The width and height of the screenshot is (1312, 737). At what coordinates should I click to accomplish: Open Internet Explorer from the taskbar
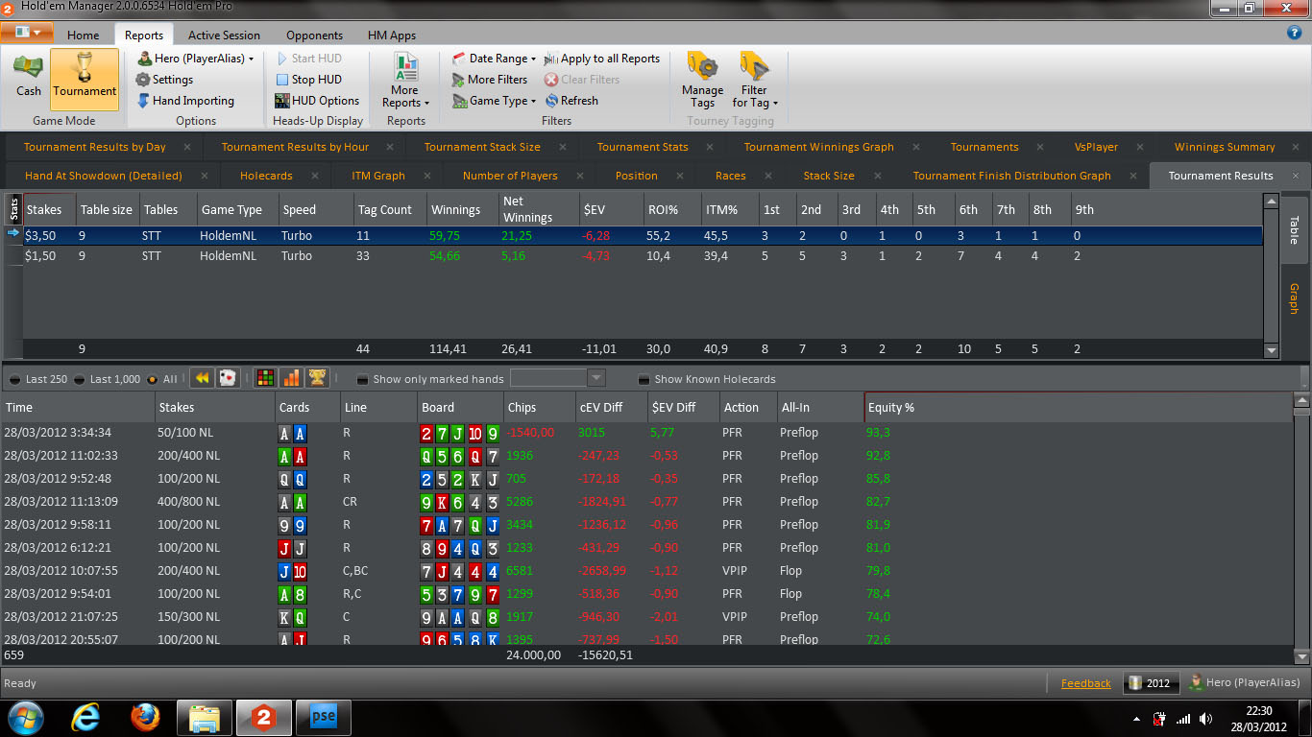[86, 717]
